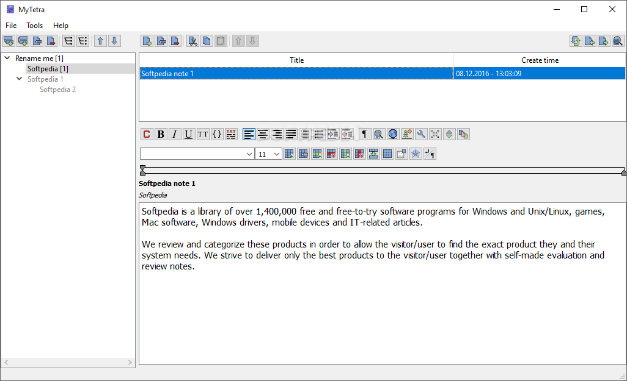Click the expand tools lines icon
This screenshot has height=381, width=627.
click(x=449, y=135)
